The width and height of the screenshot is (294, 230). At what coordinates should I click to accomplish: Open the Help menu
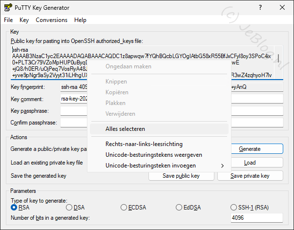[x=80, y=20]
